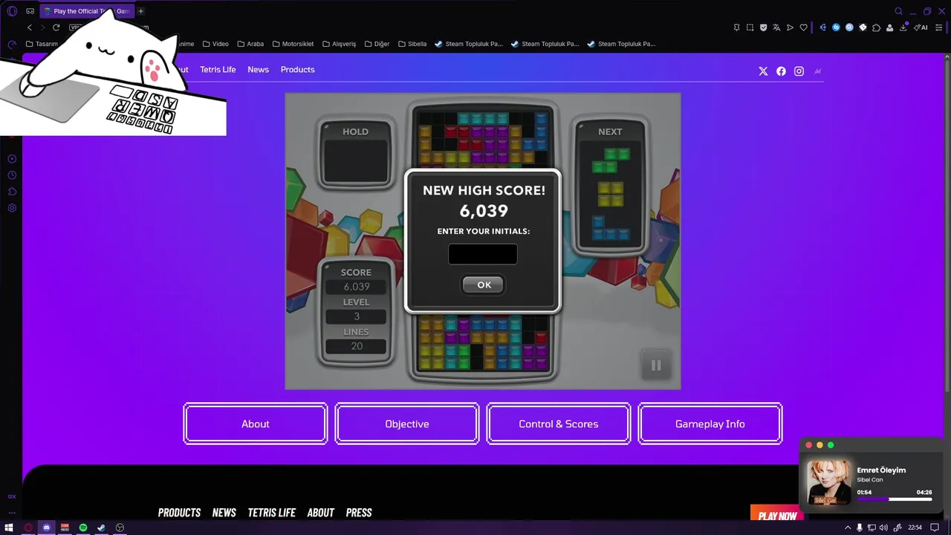Viewport: 951px width, 535px height.
Task: Open Products in top navigation
Action: click(x=297, y=69)
